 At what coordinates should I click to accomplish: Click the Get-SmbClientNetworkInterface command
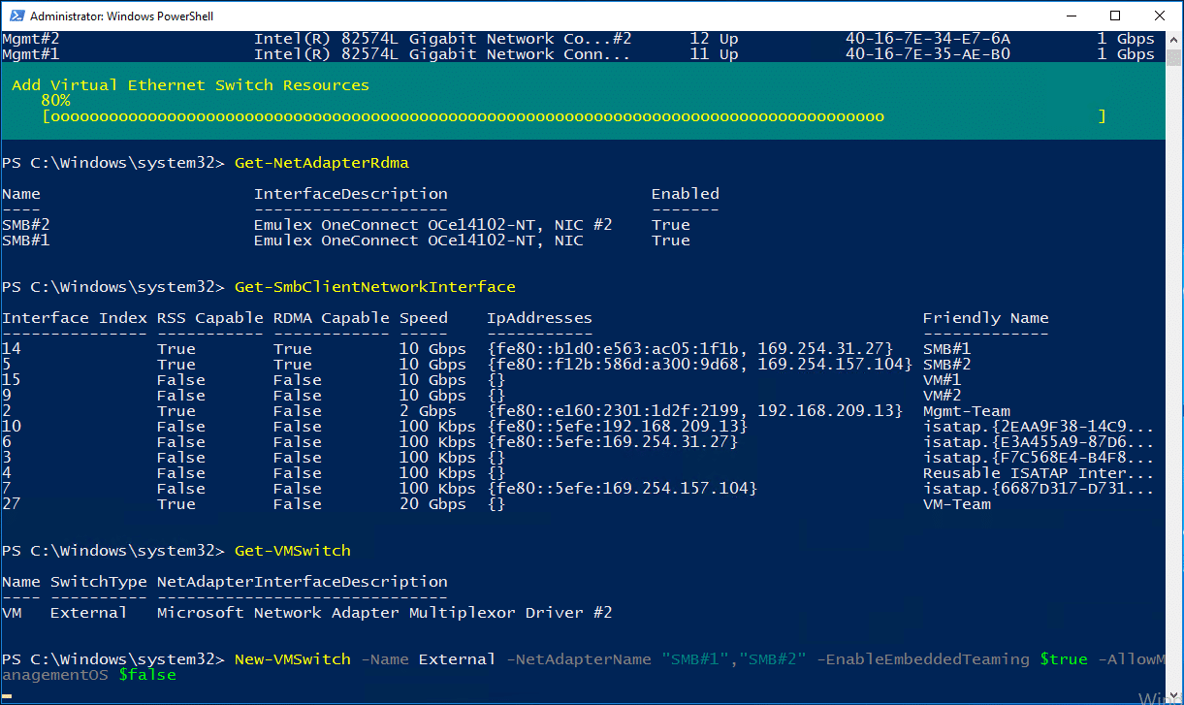coord(375,287)
